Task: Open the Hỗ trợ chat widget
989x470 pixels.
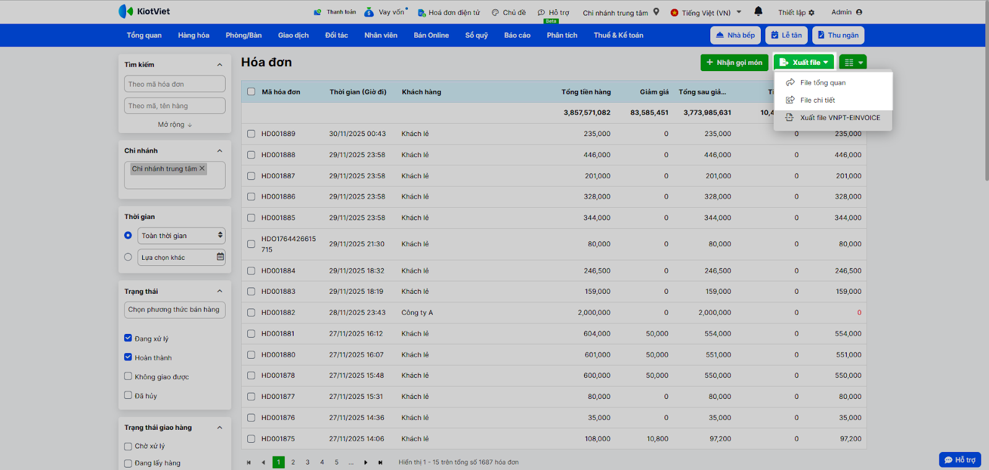Action: [x=959, y=459]
